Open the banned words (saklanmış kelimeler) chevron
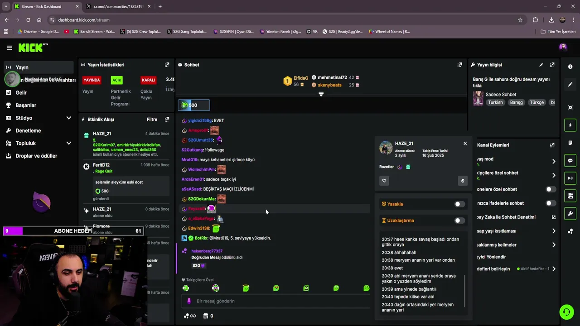Image resolution: width=580 pixels, height=326 pixels. [x=554, y=245]
